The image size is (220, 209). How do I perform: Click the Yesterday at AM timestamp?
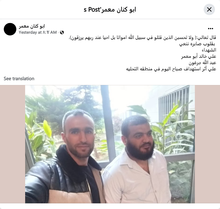38,32
